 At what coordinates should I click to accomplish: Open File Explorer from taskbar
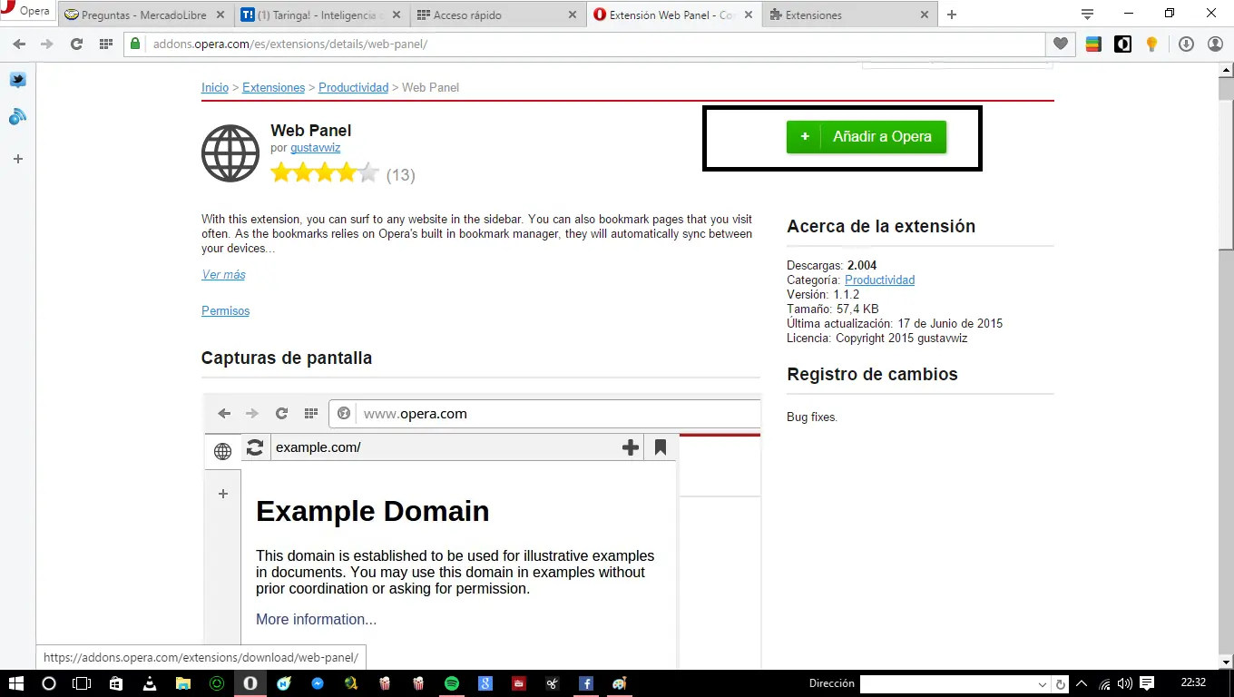click(x=183, y=683)
